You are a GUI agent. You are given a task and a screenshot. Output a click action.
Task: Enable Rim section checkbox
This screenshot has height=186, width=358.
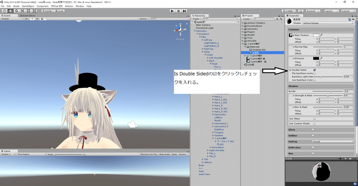pyautogui.click(x=313, y=154)
